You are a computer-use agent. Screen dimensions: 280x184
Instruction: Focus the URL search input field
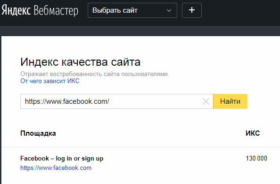[117, 101]
